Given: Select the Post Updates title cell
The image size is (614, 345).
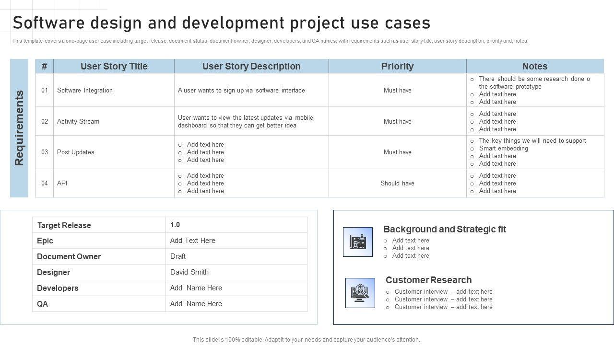Looking at the screenshot, I should point(76,152).
